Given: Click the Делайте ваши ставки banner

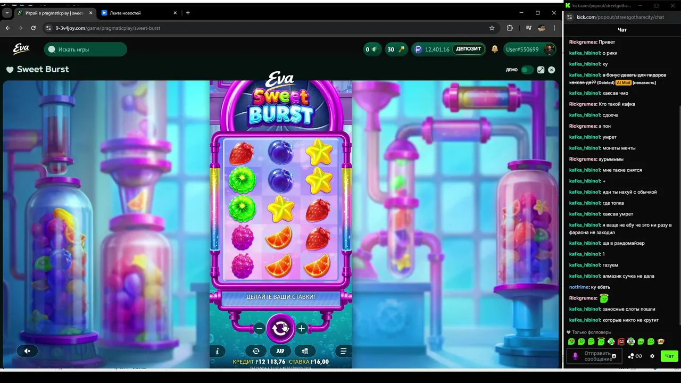Looking at the screenshot, I should point(280,297).
